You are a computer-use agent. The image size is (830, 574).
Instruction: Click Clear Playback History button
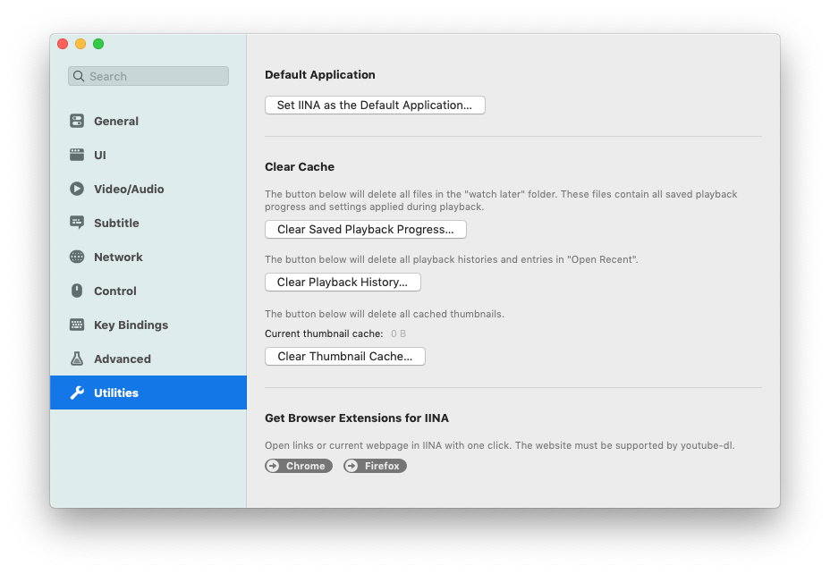(x=343, y=282)
